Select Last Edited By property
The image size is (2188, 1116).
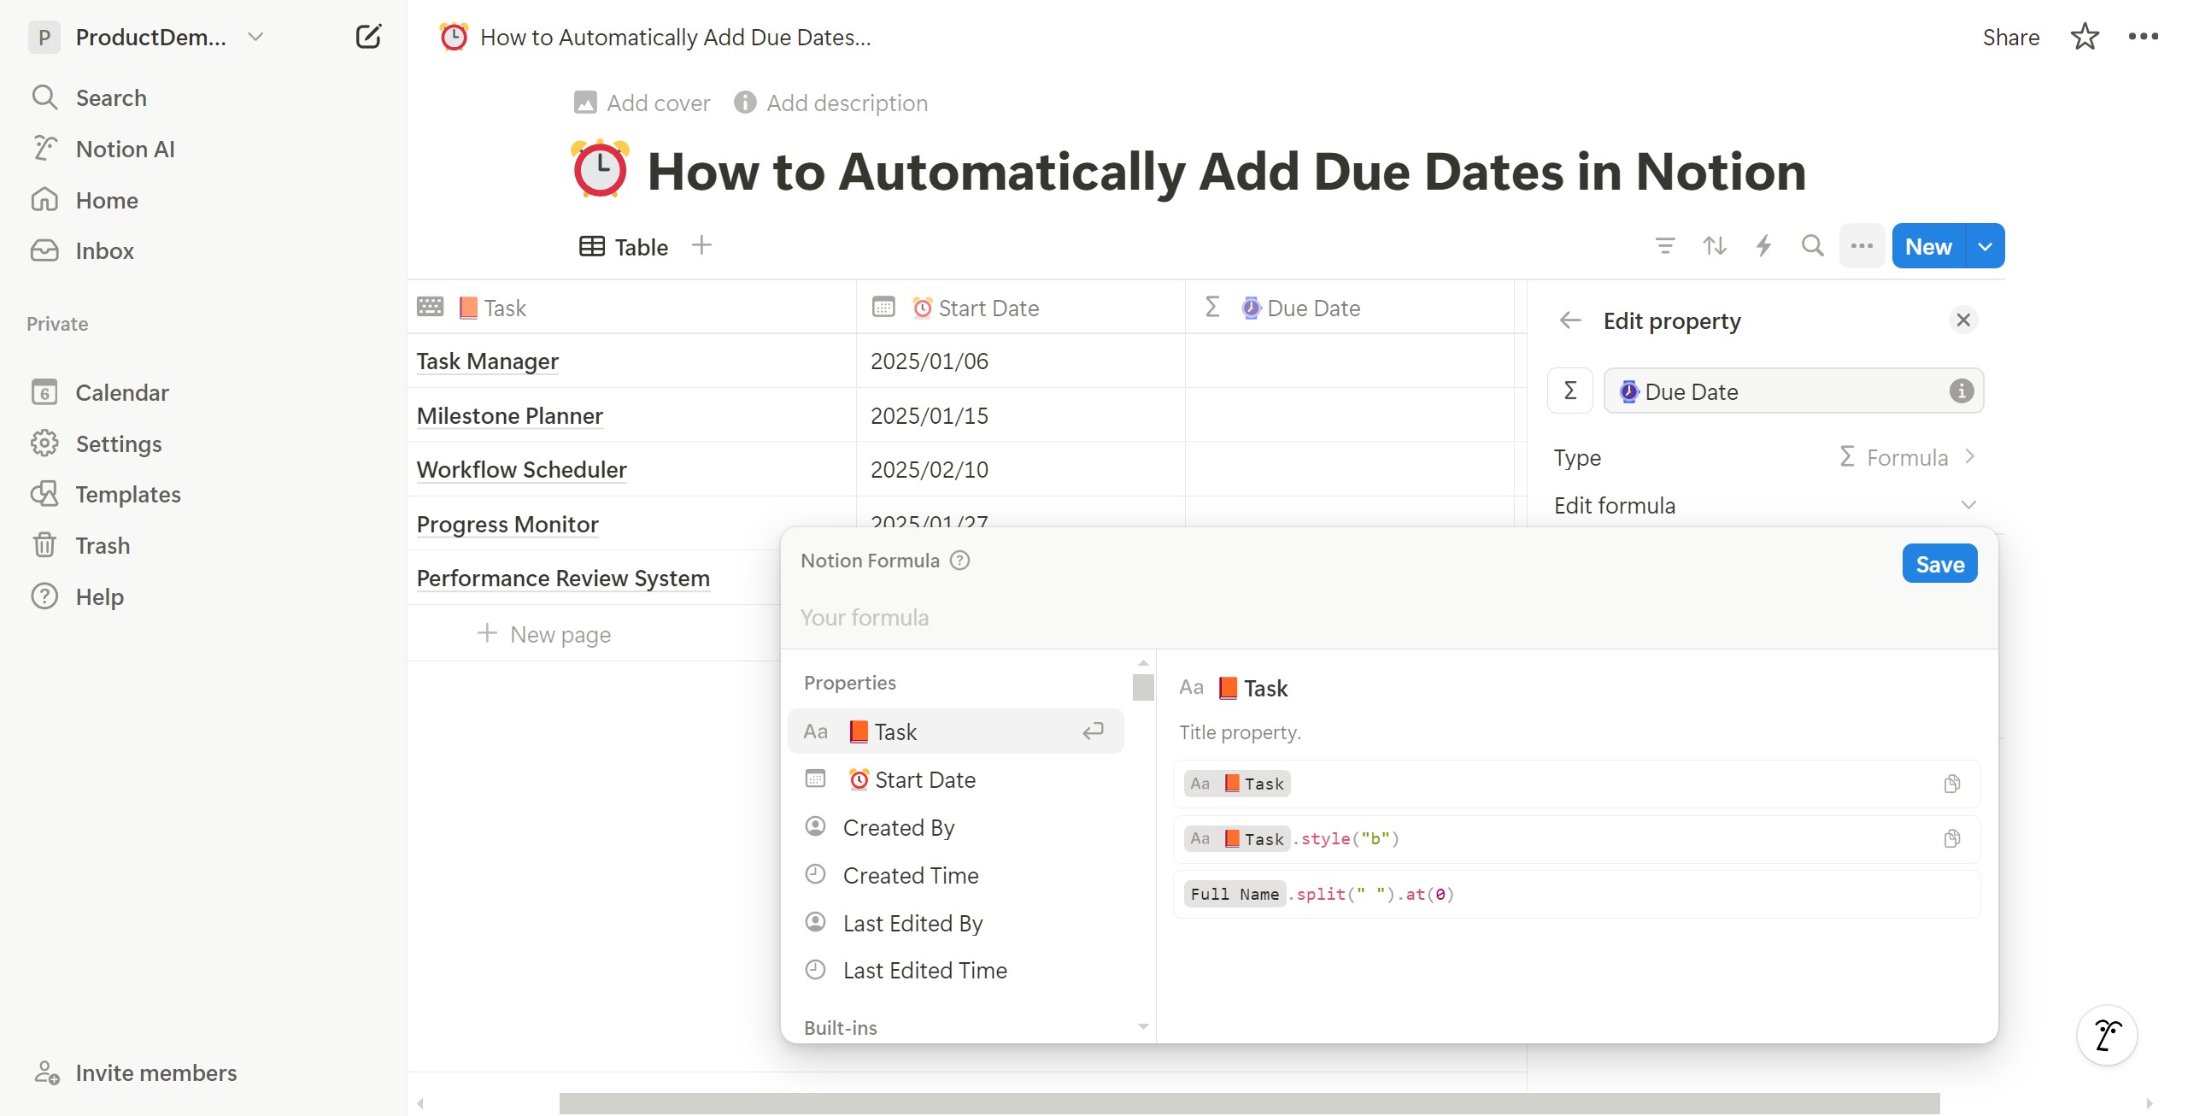pyautogui.click(x=955, y=923)
